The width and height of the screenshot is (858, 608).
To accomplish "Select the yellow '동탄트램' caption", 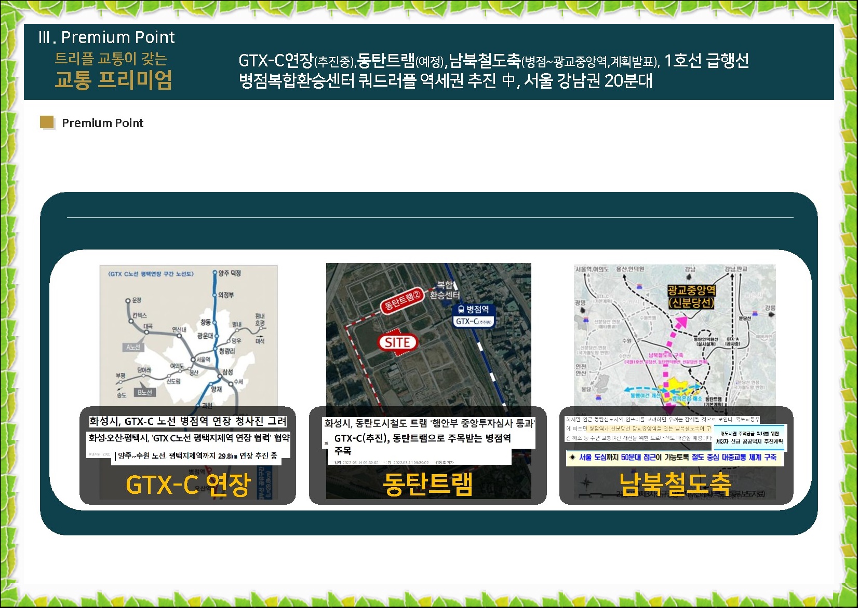I will point(428,485).
